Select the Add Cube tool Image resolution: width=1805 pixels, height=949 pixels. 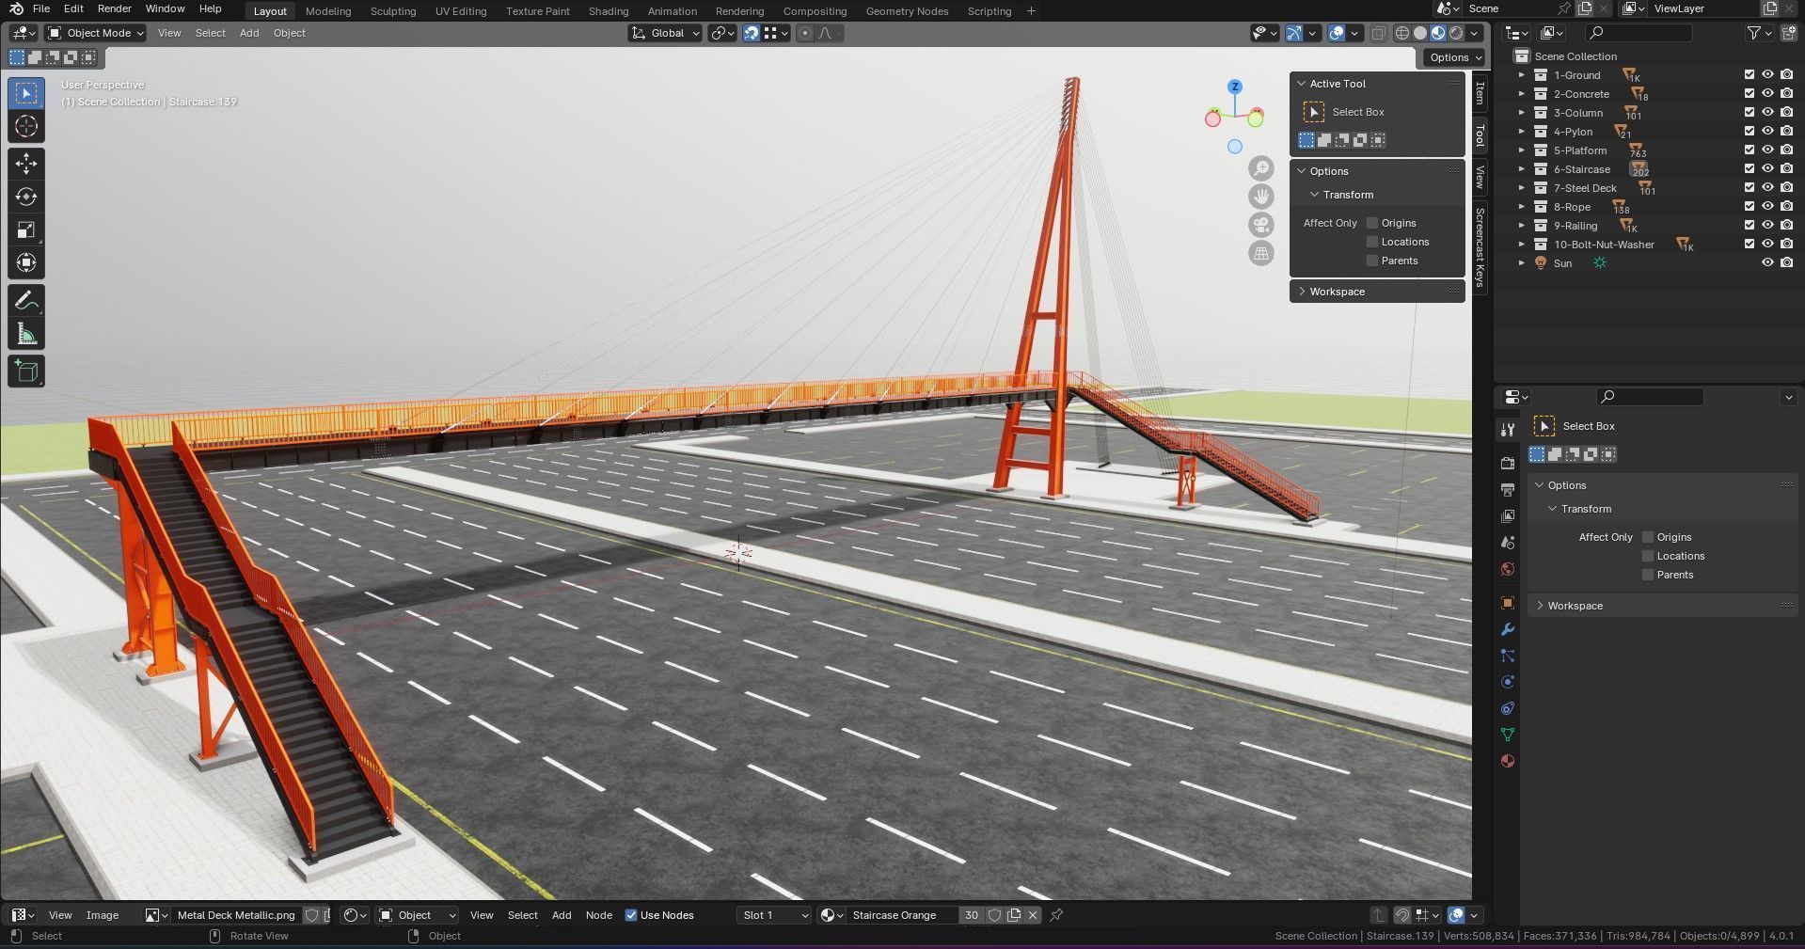click(x=26, y=372)
